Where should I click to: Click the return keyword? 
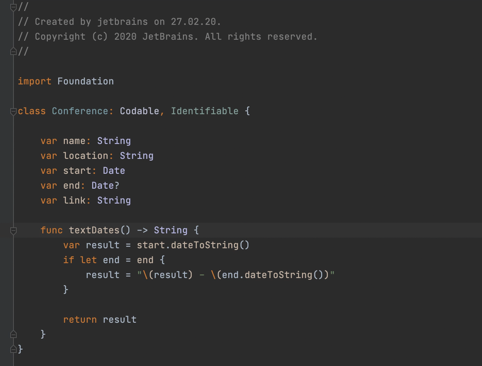click(x=80, y=320)
